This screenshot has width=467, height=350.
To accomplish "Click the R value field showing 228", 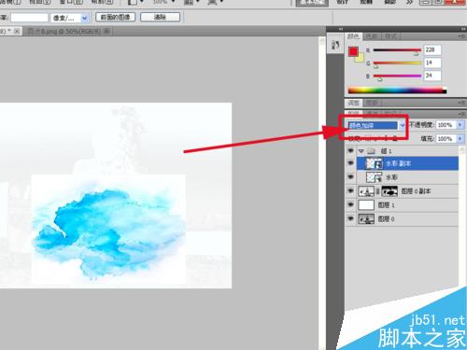I will (432, 49).
